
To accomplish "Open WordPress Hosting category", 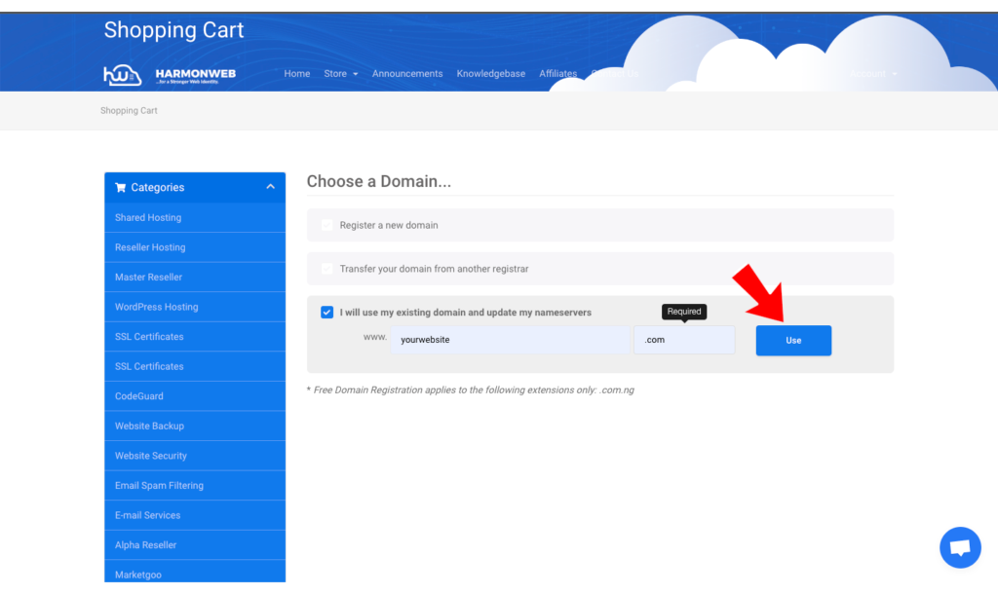I will (156, 307).
